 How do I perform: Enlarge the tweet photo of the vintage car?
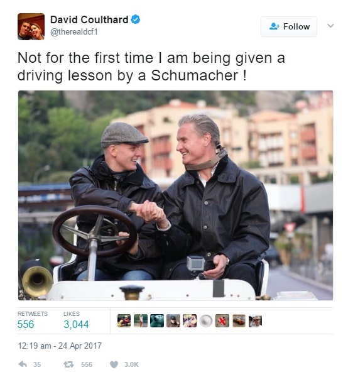[176, 195]
